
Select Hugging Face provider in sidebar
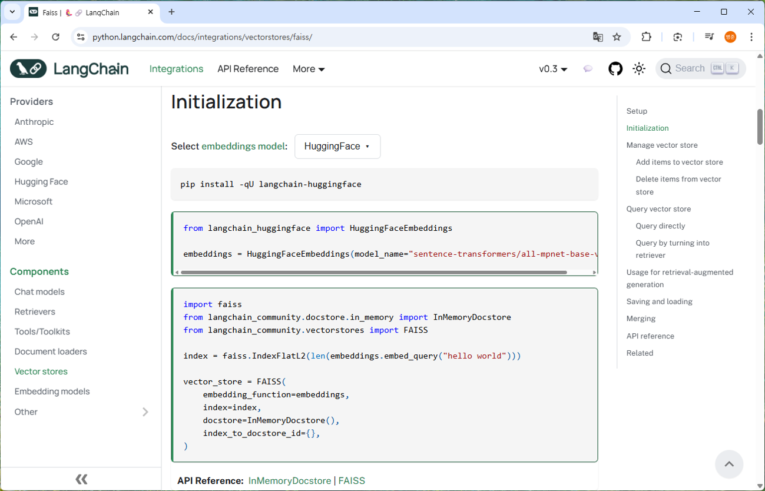[x=41, y=181]
